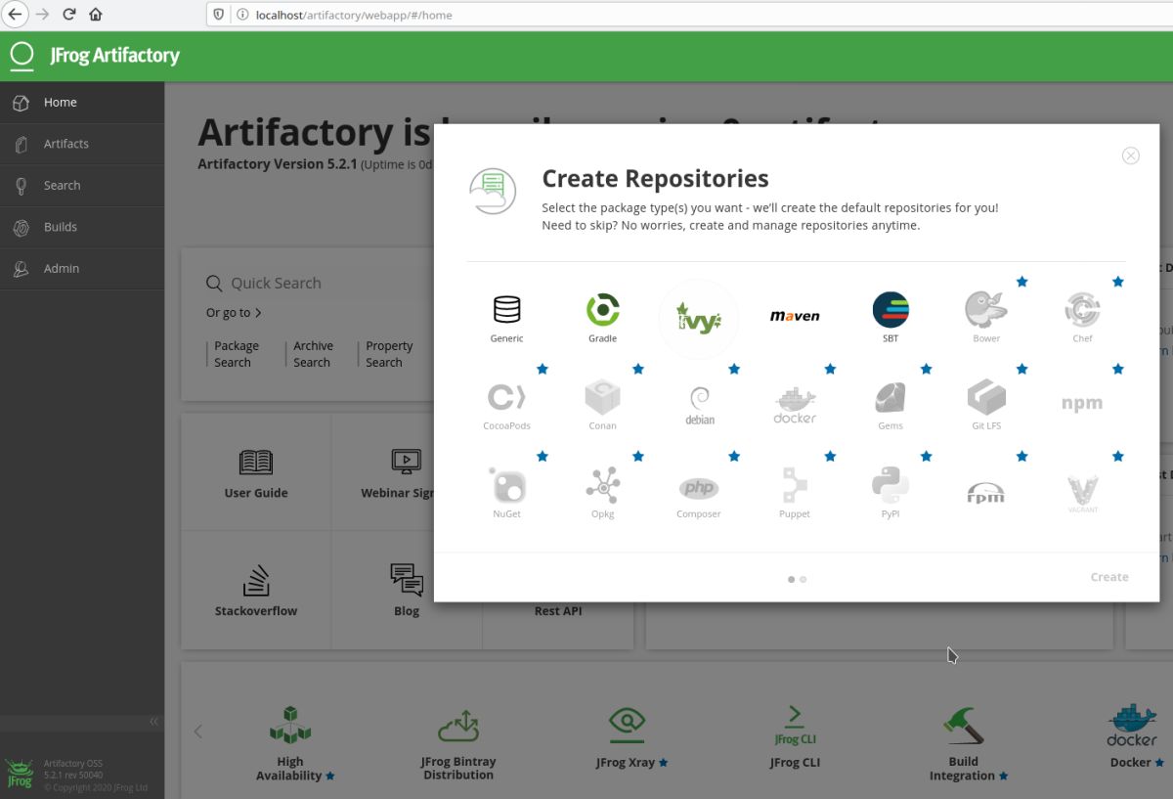Click the NuGet package icon
The height and width of the screenshot is (799, 1173).
click(506, 493)
